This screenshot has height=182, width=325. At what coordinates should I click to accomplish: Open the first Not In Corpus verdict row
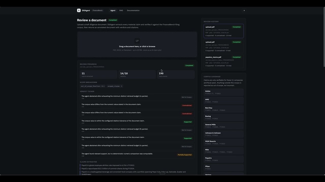pos(137,97)
